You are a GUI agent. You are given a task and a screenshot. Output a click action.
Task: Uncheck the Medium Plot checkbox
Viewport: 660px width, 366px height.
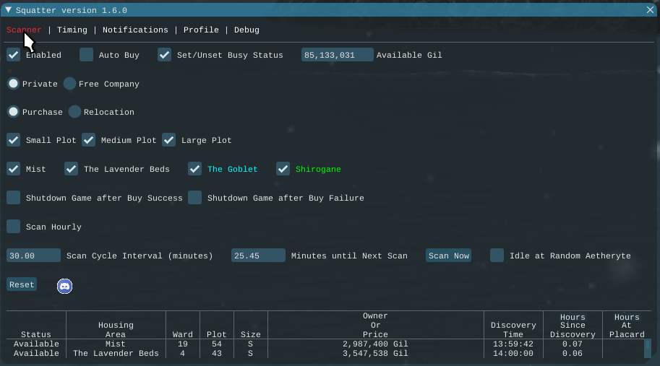click(x=89, y=140)
